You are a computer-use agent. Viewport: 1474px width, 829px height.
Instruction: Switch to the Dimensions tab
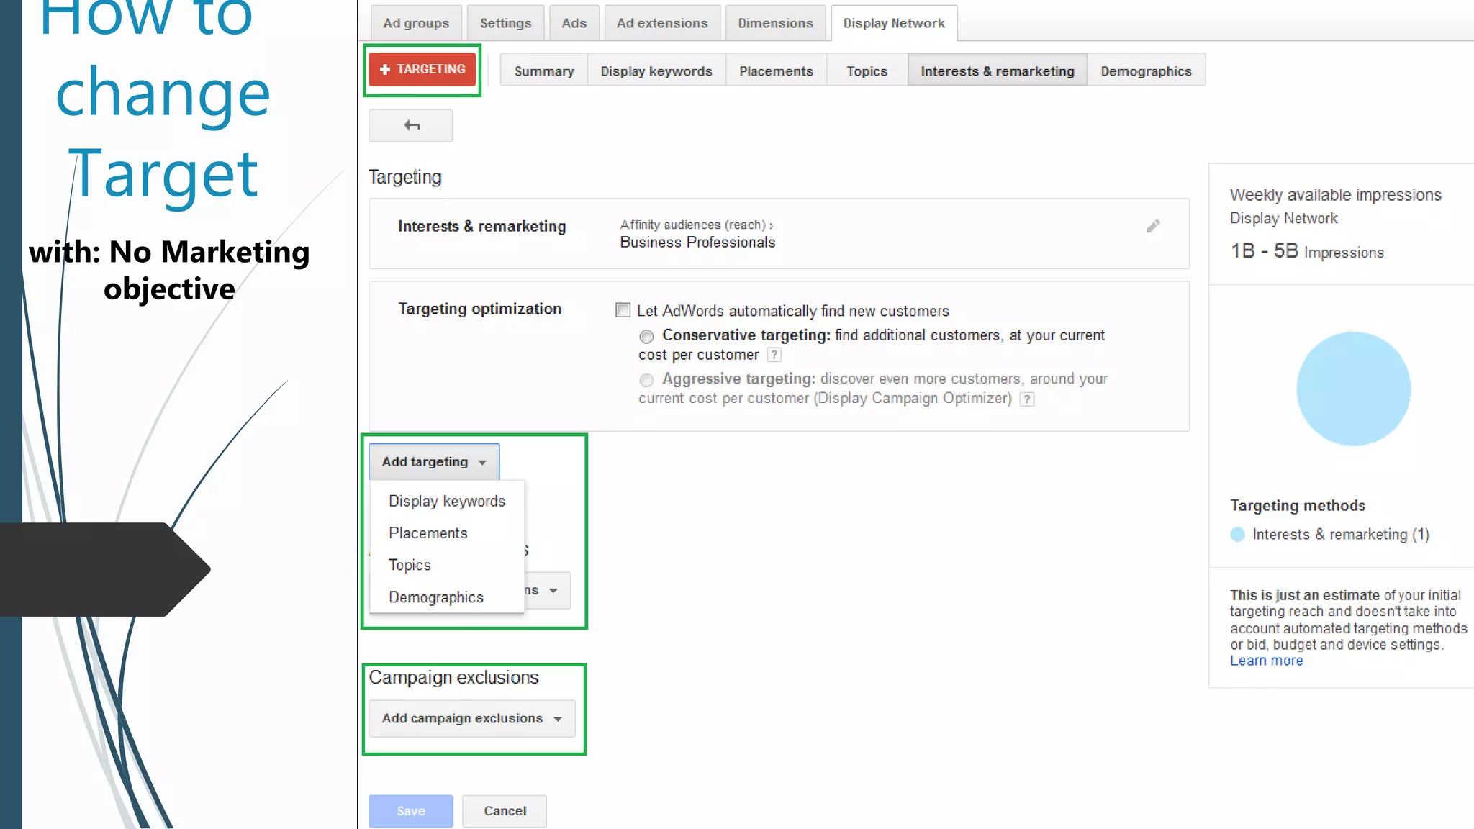(775, 23)
